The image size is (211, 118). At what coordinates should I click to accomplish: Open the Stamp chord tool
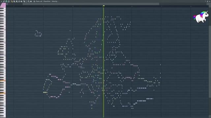(x=9, y=1)
